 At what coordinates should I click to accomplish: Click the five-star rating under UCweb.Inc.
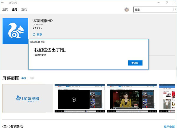[x=37, y=28]
